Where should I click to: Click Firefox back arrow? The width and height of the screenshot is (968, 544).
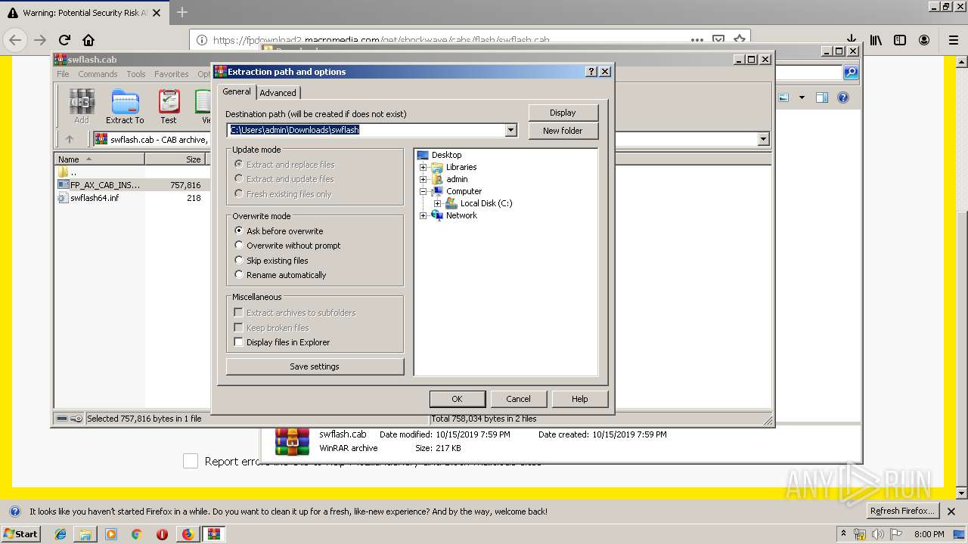(x=15, y=40)
